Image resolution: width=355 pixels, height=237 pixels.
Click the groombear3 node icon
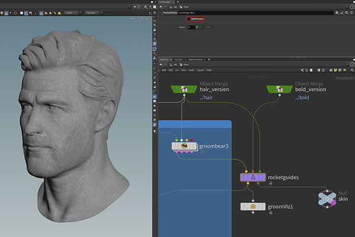[x=184, y=146]
